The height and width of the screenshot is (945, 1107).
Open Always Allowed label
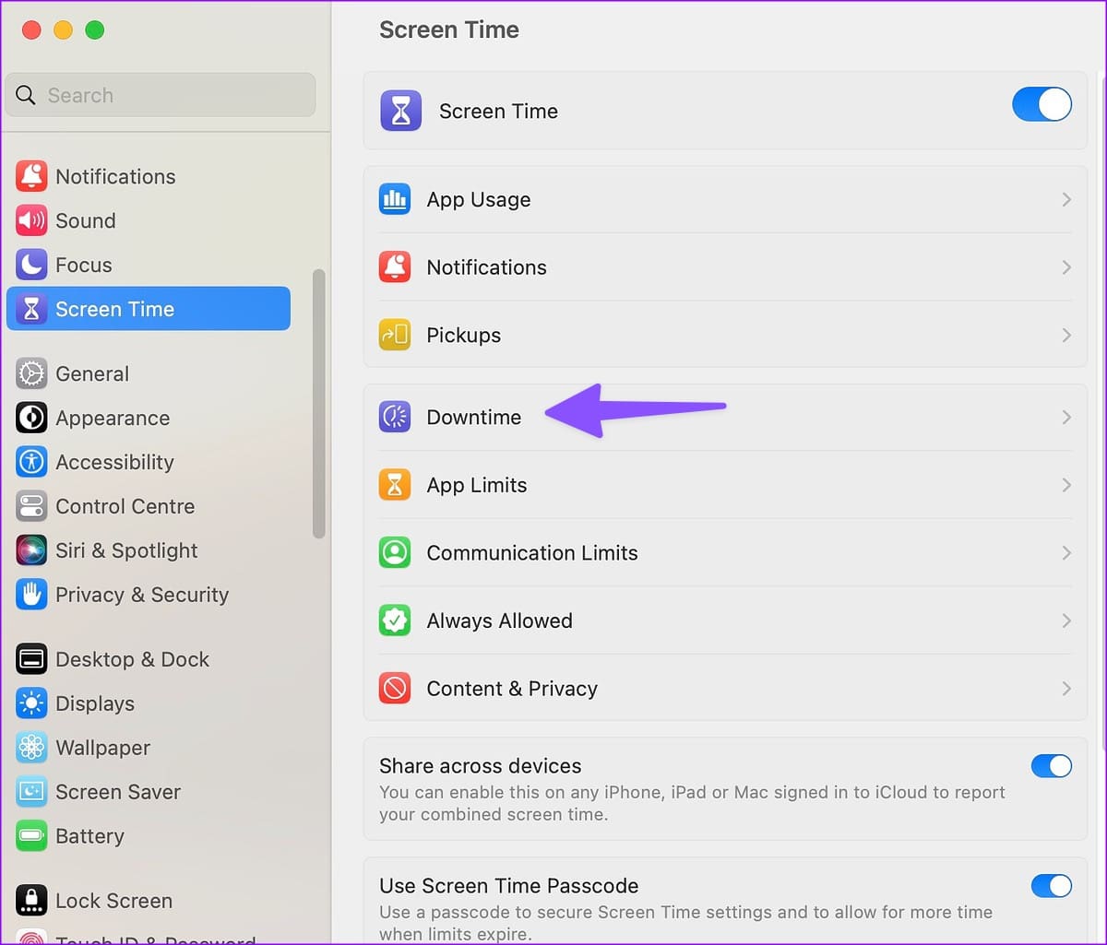(499, 620)
